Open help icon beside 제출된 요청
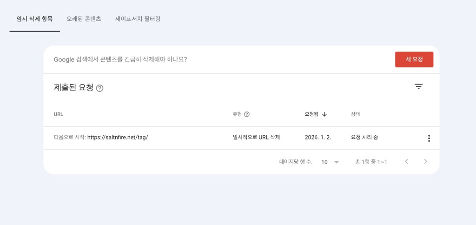The image size is (476, 225). 99,88
